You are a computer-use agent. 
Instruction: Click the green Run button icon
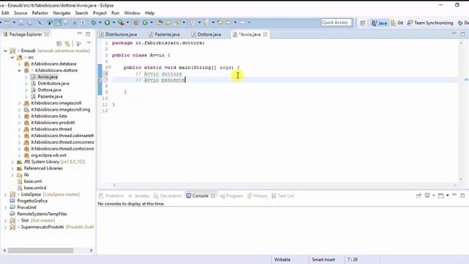point(107,23)
